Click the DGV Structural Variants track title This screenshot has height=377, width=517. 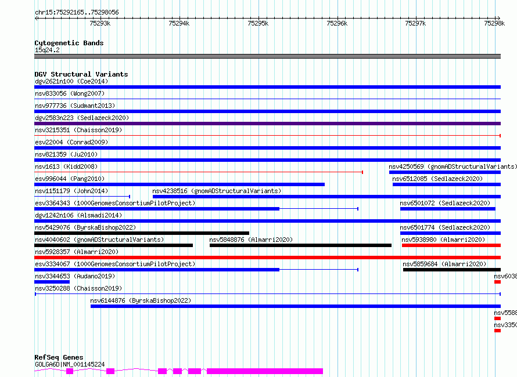coord(81,74)
